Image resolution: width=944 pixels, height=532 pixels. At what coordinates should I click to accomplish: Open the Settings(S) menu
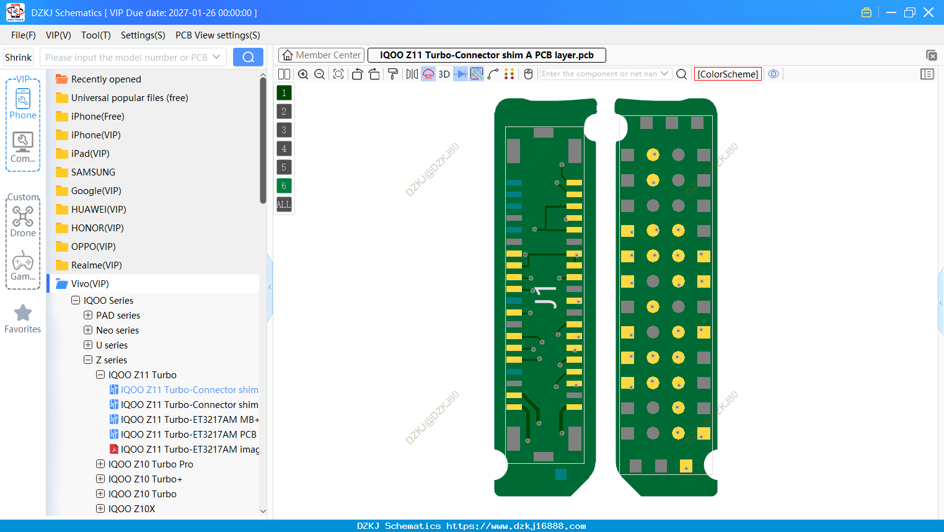143,35
